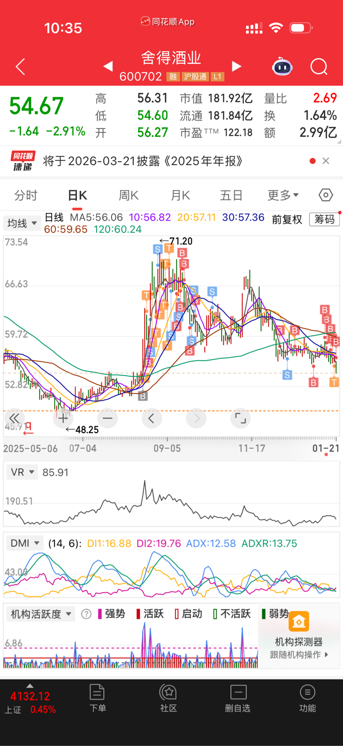The height and width of the screenshot is (746, 343).
Task: Select the 日K tab
Action: [x=77, y=196]
